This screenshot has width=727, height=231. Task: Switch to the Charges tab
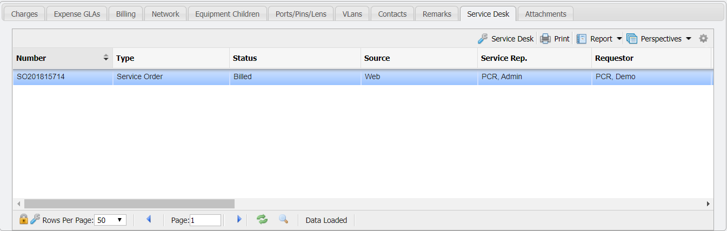24,14
